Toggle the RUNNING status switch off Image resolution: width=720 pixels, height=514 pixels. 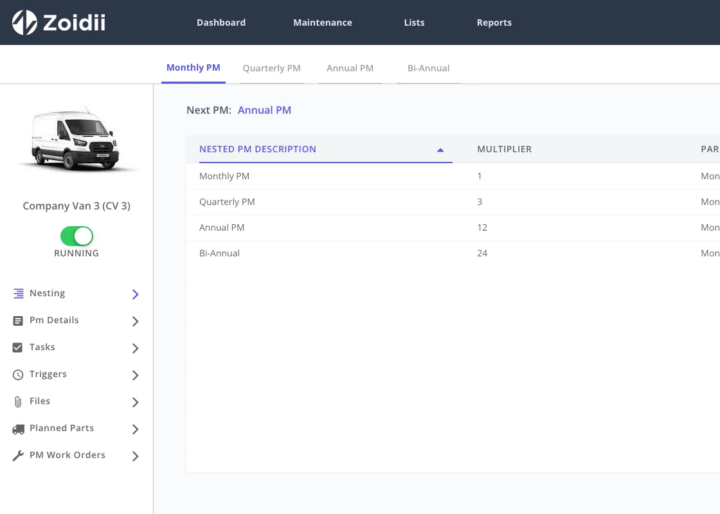pyautogui.click(x=76, y=236)
